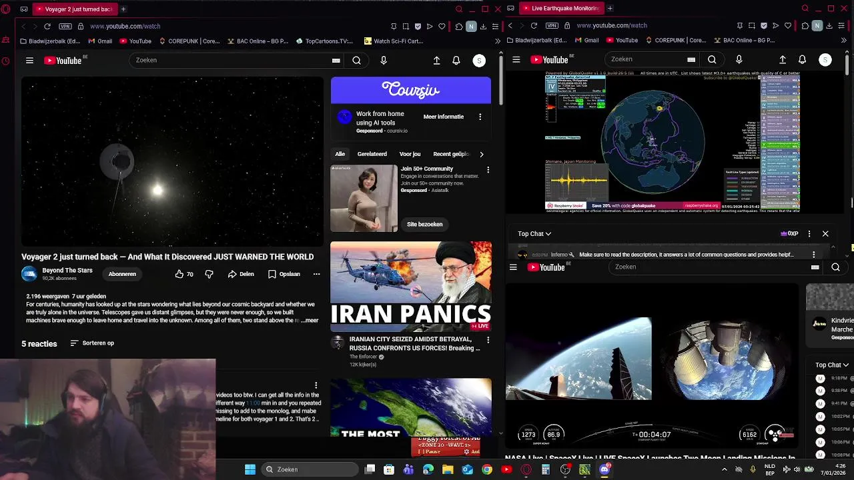The image size is (854, 480).
Task: Click Meer informatie on Coursiv ad
Action: (x=444, y=117)
